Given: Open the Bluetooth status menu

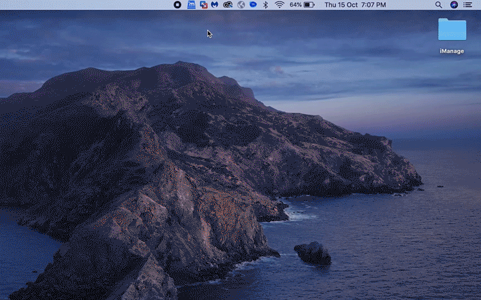Looking at the screenshot, I should click(x=265, y=5).
